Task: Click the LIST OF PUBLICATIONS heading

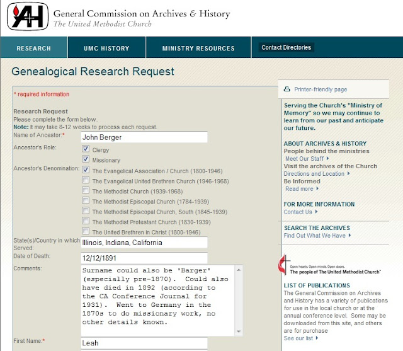Action: point(317,285)
